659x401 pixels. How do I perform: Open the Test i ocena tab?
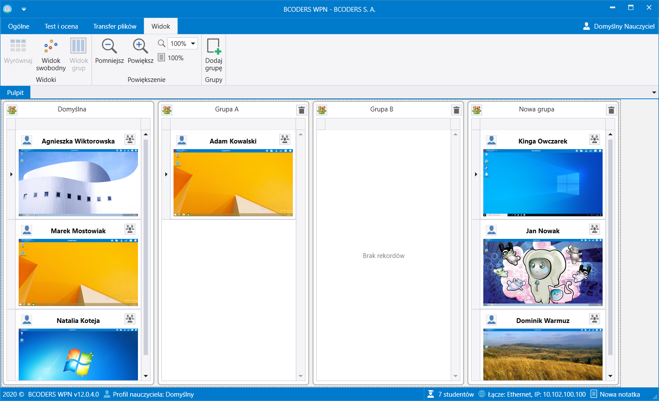61,26
